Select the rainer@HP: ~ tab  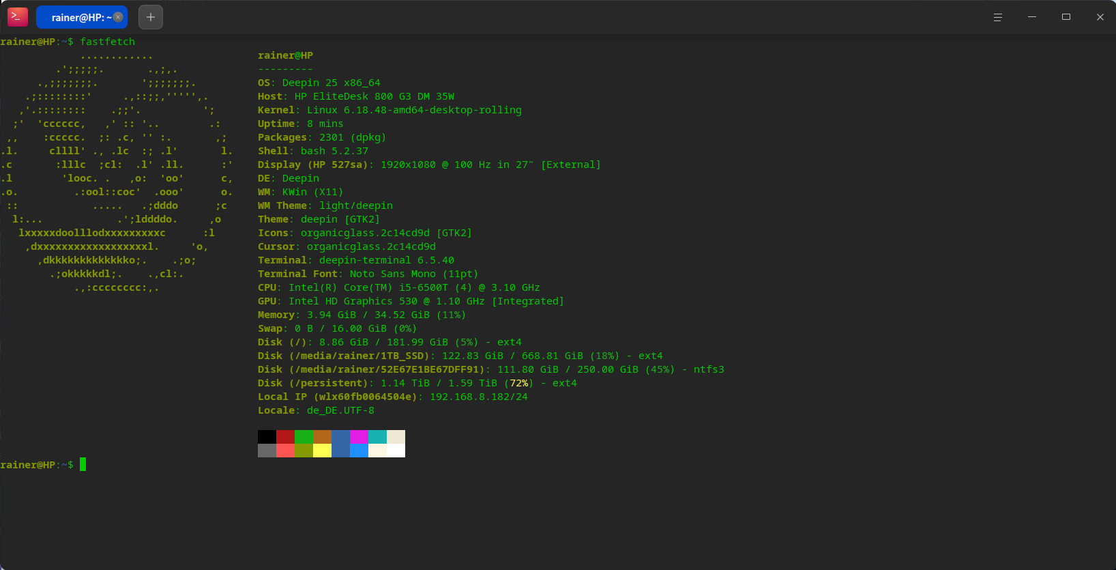click(82, 17)
